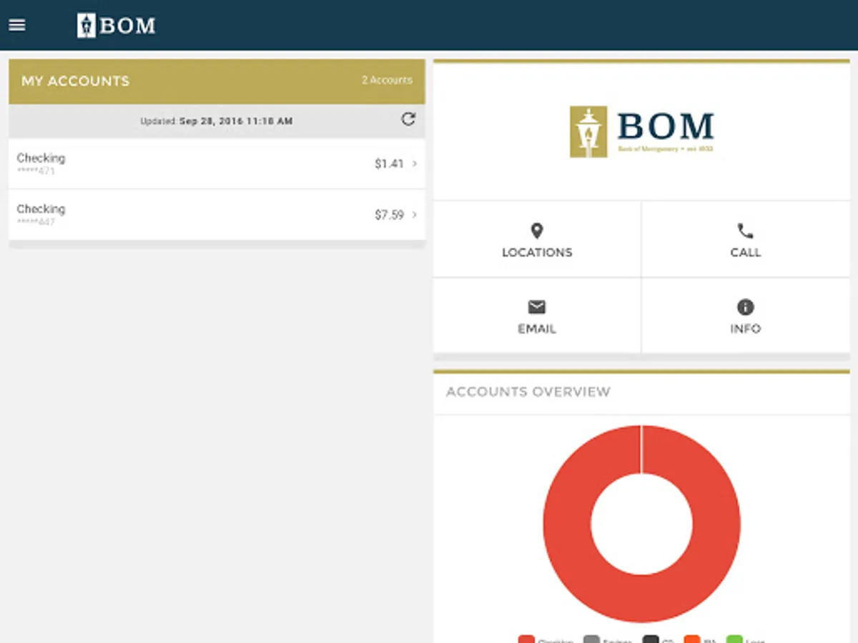The image size is (858, 643).
Task: Tap the Call phone icon
Action: [745, 231]
